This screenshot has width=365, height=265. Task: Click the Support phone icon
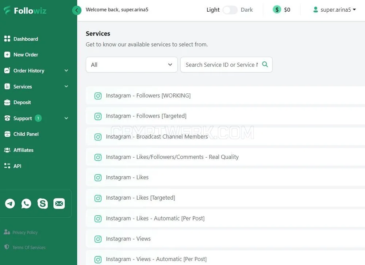[x=7, y=118]
